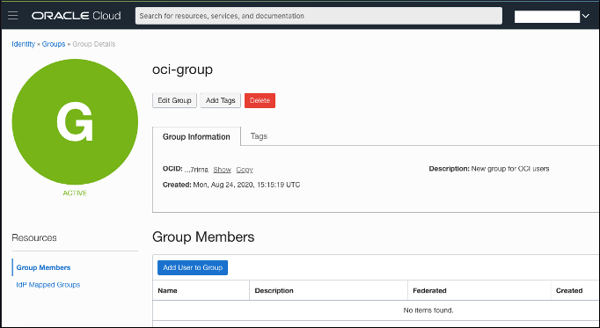The image size is (600, 328).
Task: Click the 'New group for OCI users' description
Action: [510, 169]
